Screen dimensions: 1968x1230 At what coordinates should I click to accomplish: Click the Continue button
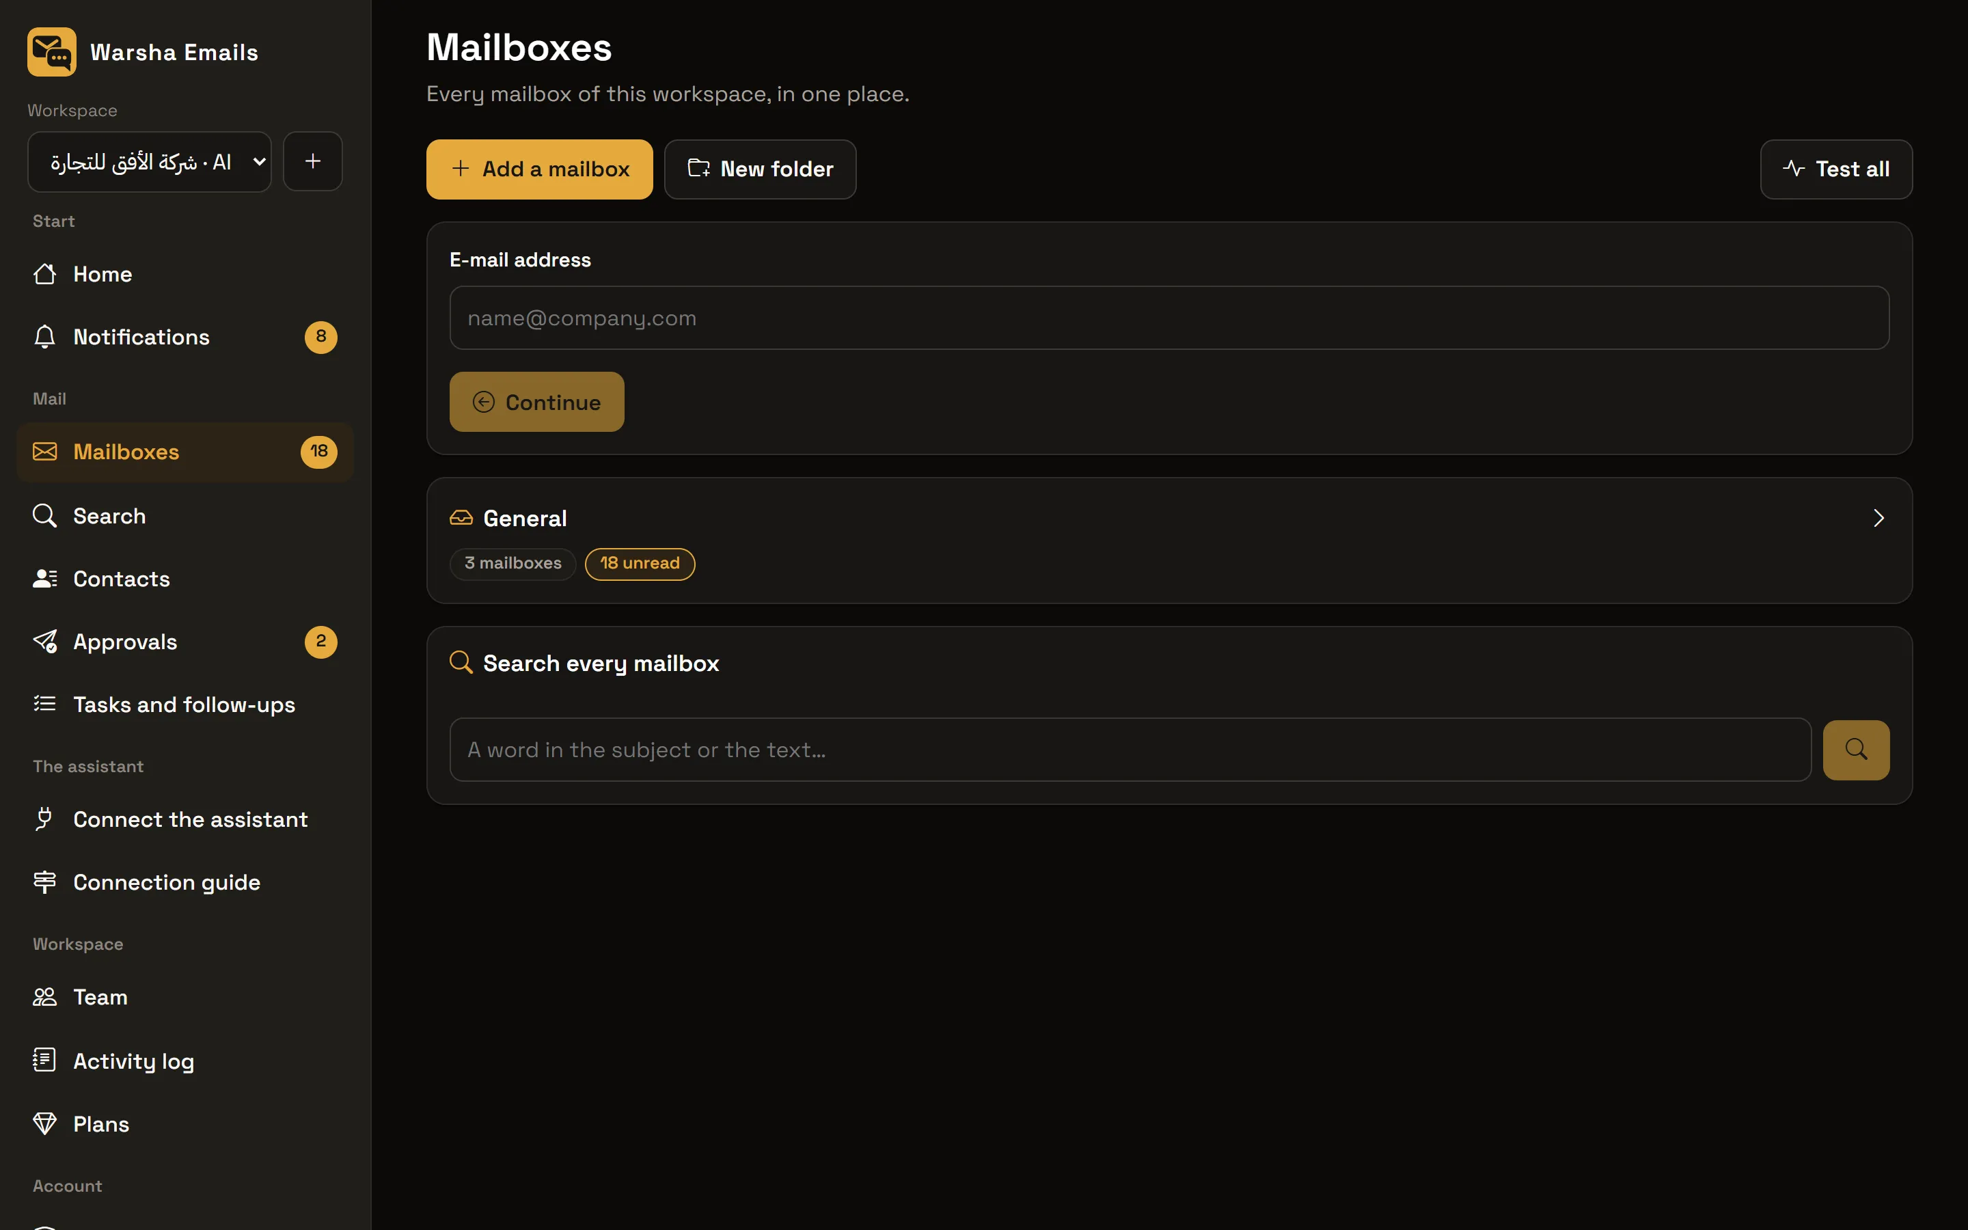[536, 402]
